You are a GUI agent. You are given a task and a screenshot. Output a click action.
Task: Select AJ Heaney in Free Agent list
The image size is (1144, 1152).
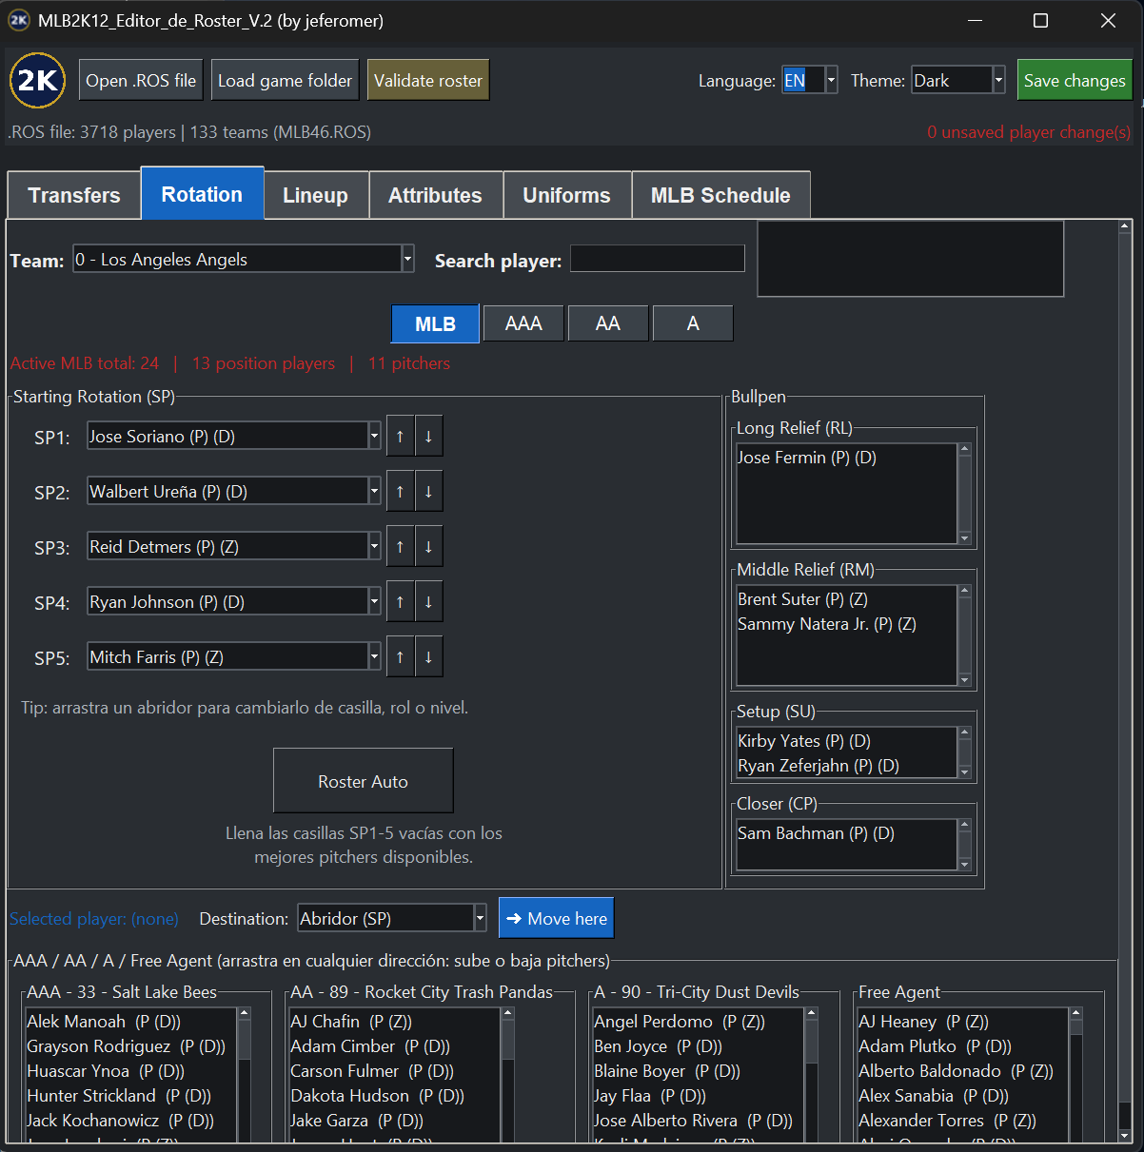click(x=962, y=1022)
